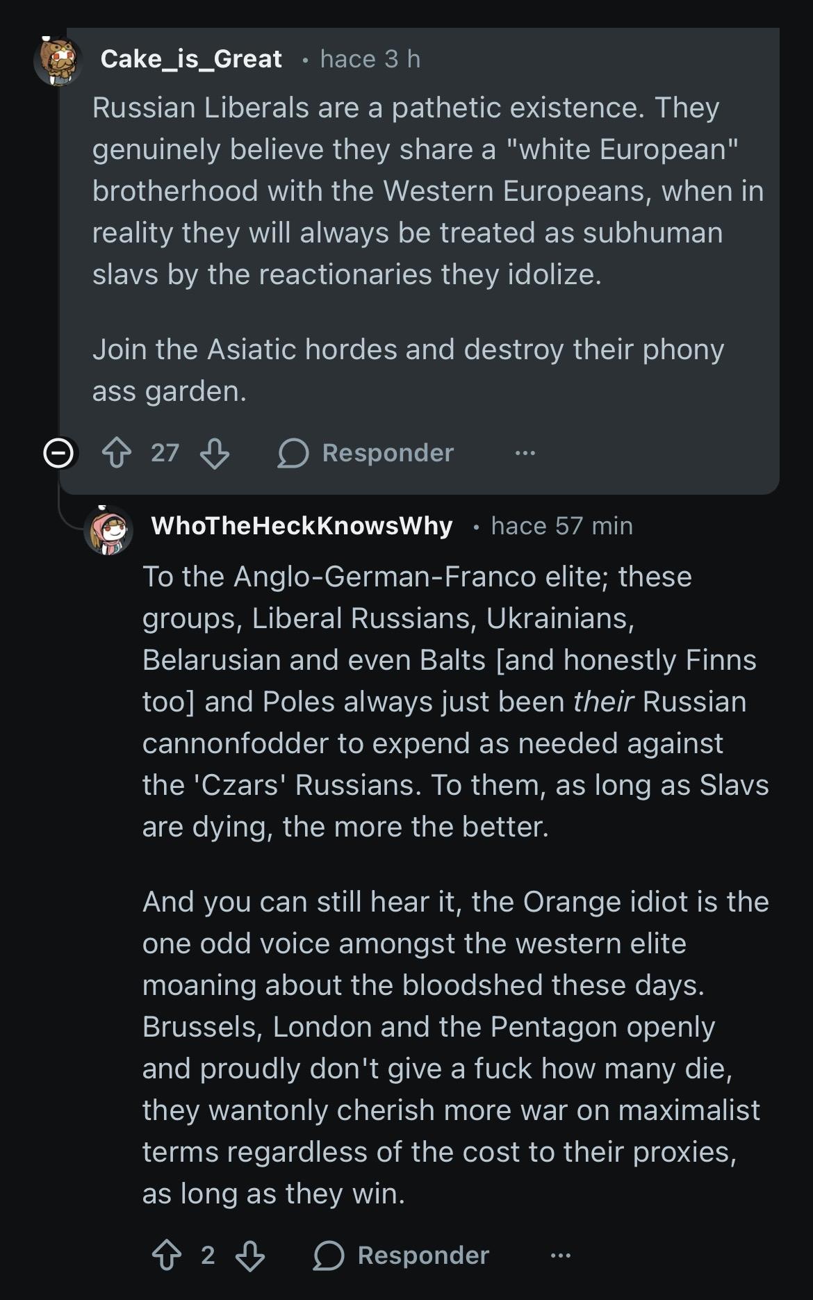Upvote WhoTheHeckKnowsWhy's reply
This screenshot has width=813, height=1300.
pyautogui.click(x=167, y=1256)
